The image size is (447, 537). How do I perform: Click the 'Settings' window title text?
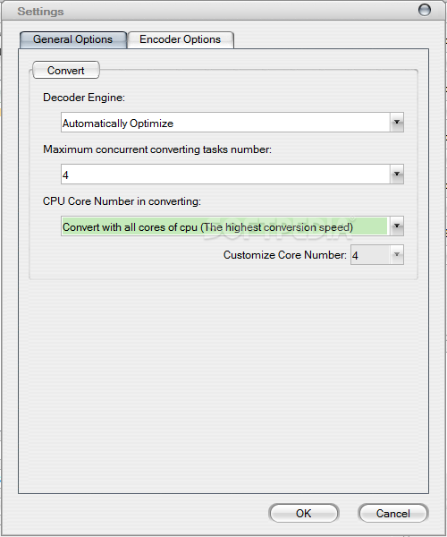coord(40,12)
